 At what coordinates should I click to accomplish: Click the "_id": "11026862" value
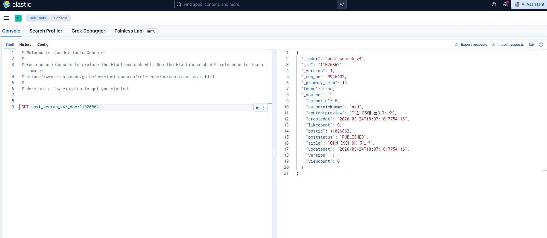click(x=330, y=65)
